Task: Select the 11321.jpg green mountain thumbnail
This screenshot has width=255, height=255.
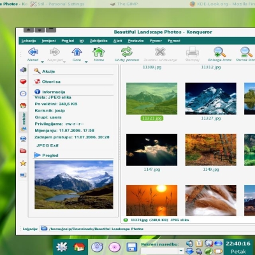Action: [152, 99]
